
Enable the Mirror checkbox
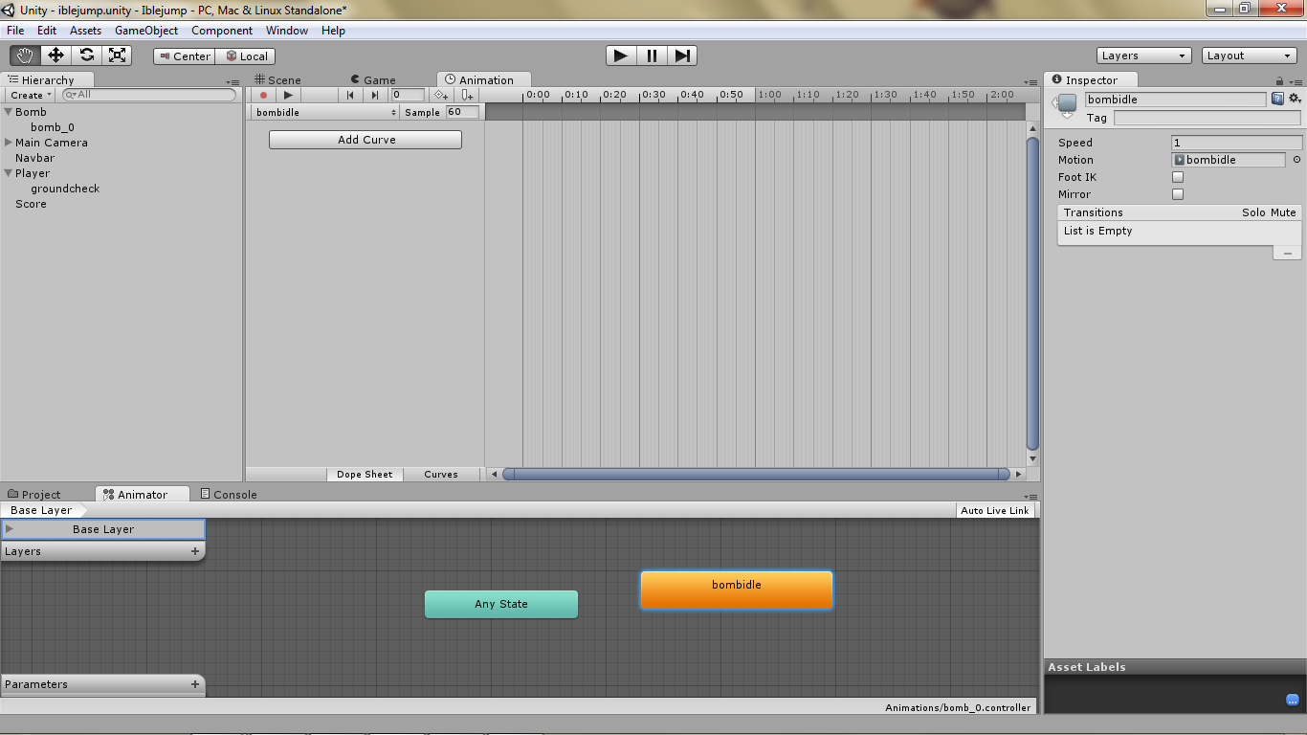pos(1178,194)
